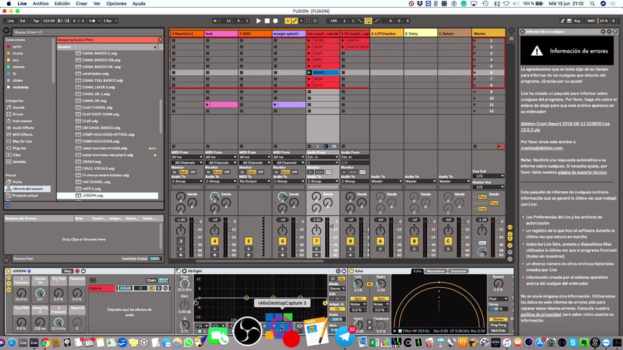This screenshot has width=623, height=350.
Task: Open the Max for Live category
Action: pyautogui.click(x=22, y=141)
